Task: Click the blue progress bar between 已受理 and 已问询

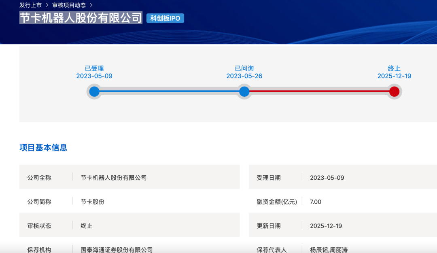Action: coord(169,91)
